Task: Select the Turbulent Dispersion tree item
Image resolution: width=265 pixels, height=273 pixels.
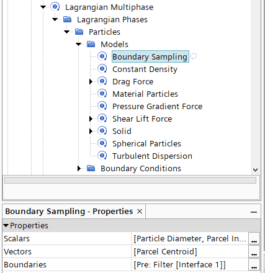Action: [152, 156]
